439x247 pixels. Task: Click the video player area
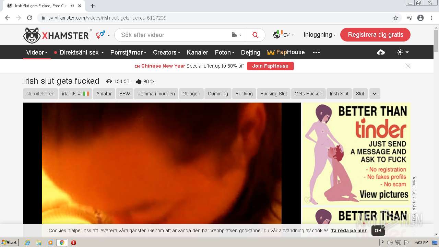click(x=162, y=170)
